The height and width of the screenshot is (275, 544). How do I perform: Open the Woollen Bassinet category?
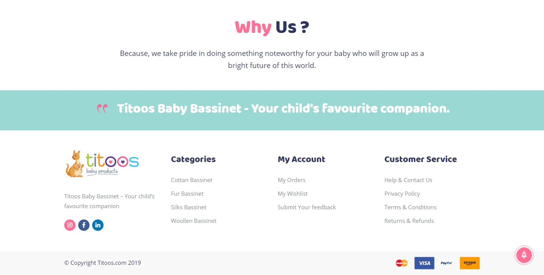193,221
